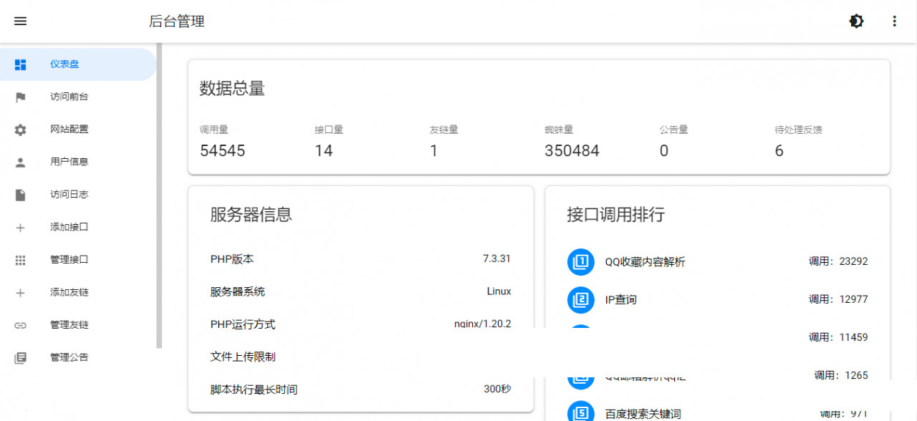Click the plus icon beside 添加接口
917x421 pixels.
(x=20, y=228)
